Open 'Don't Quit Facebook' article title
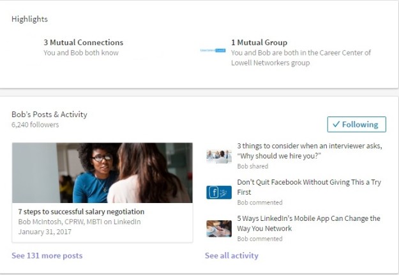The width and height of the screenshot is (399, 275). tap(309, 187)
